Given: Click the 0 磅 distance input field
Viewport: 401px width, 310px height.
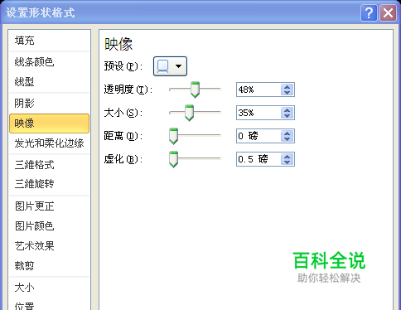Looking at the screenshot, I should [x=258, y=136].
